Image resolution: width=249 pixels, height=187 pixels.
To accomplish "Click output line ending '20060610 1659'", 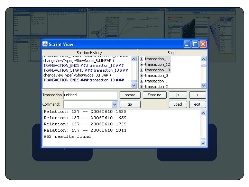I will point(85,118).
